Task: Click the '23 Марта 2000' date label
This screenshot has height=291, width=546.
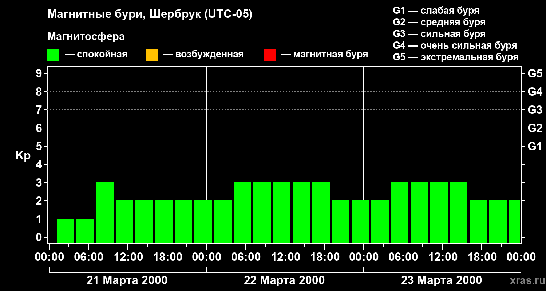Action: (442, 280)
